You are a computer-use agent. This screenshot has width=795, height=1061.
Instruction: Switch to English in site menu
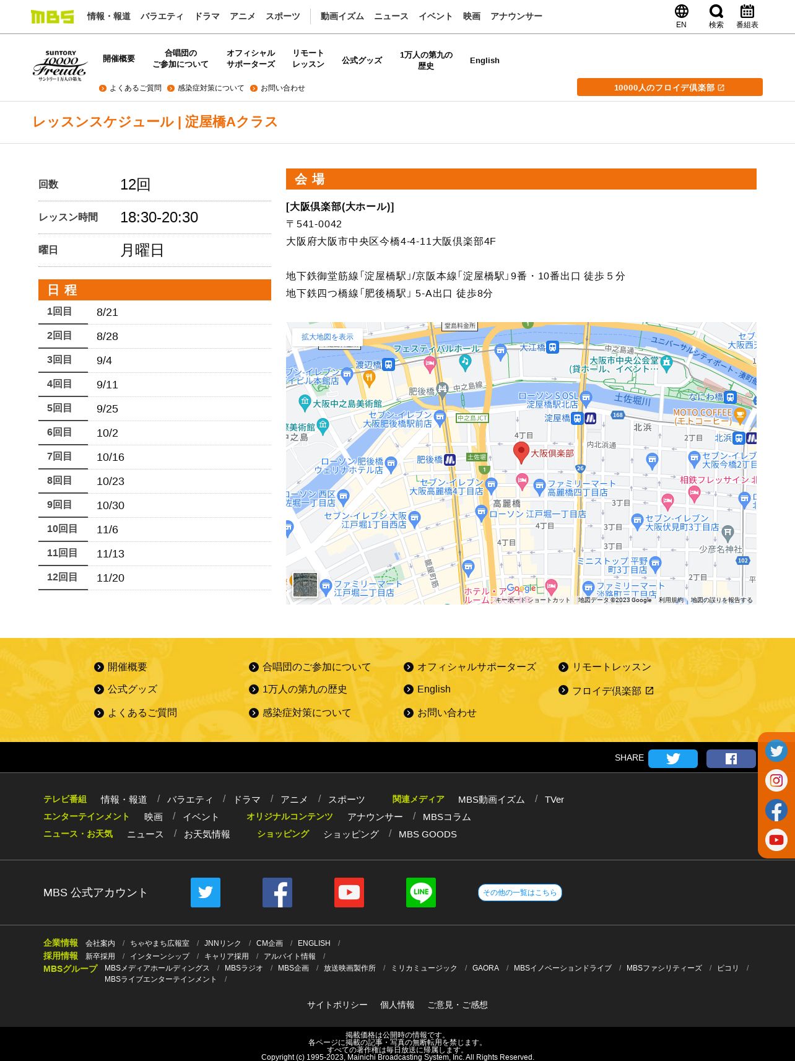tap(485, 60)
